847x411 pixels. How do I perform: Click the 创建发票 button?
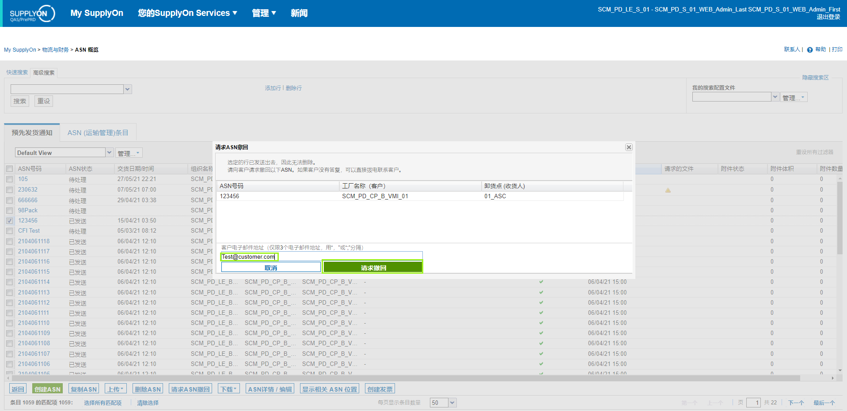(380, 389)
